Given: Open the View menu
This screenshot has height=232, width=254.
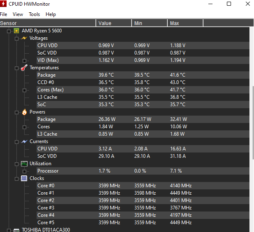Looking at the screenshot, I should [18, 14].
